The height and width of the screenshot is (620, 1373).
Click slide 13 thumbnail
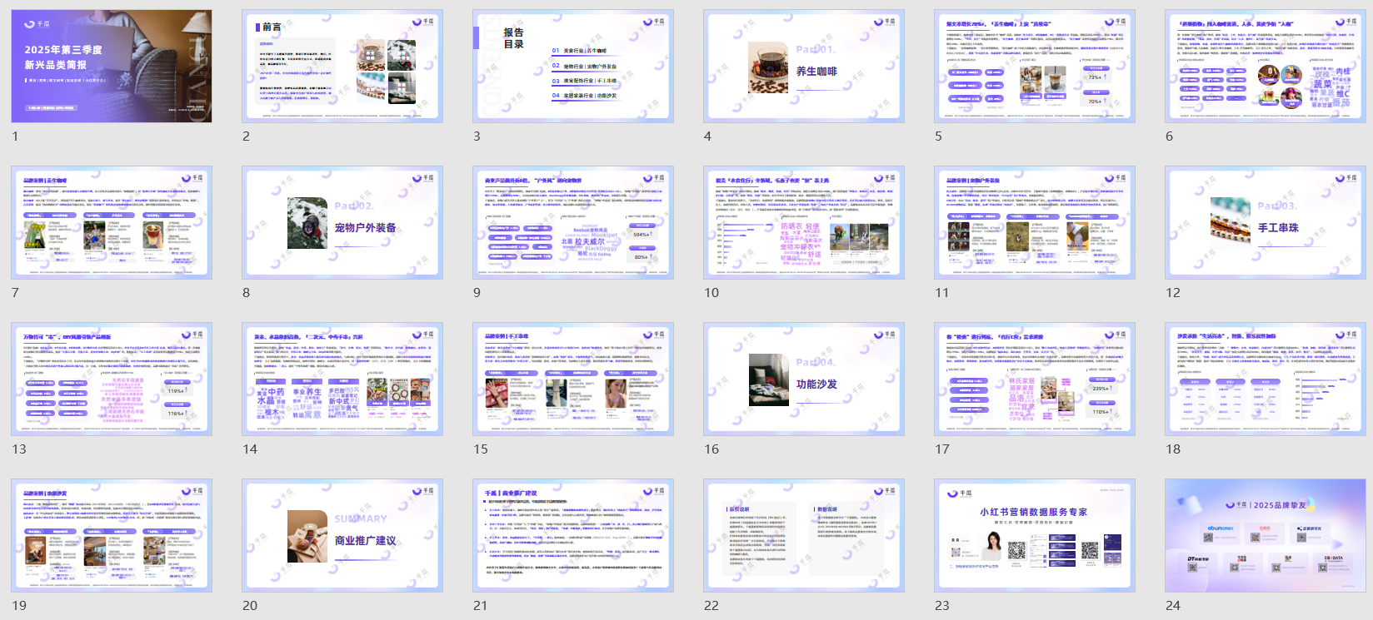coord(112,379)
